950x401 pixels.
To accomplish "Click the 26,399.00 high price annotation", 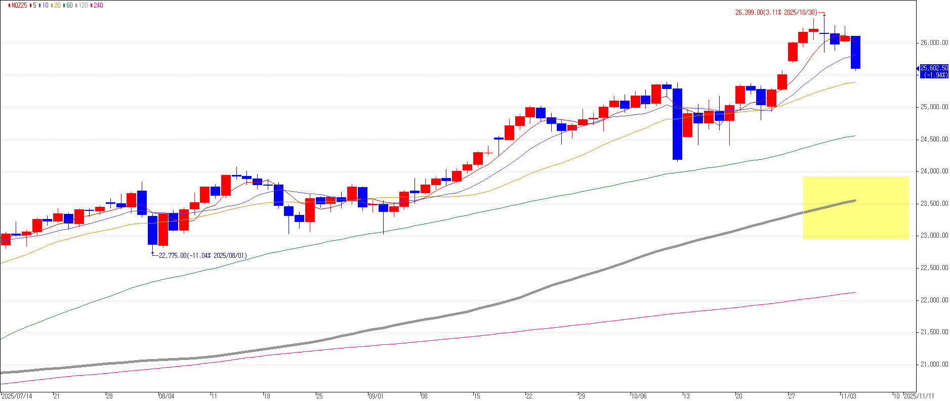I will pos(776,12).
